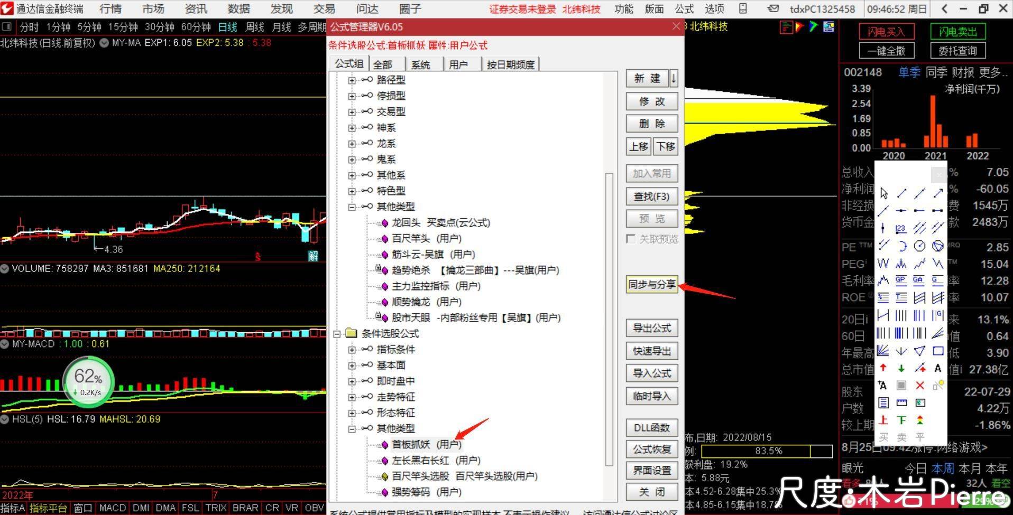Select the pointer selection tool

coord(883,193)
